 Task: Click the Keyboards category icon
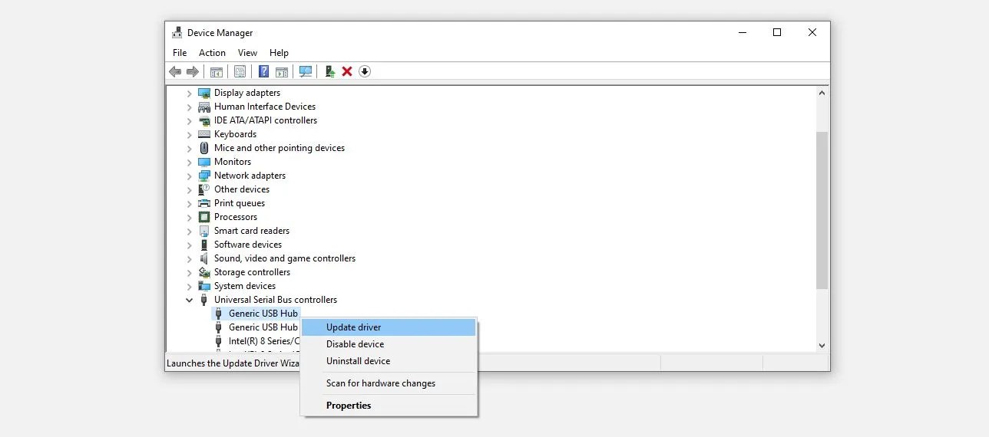[x=204, y=134]
